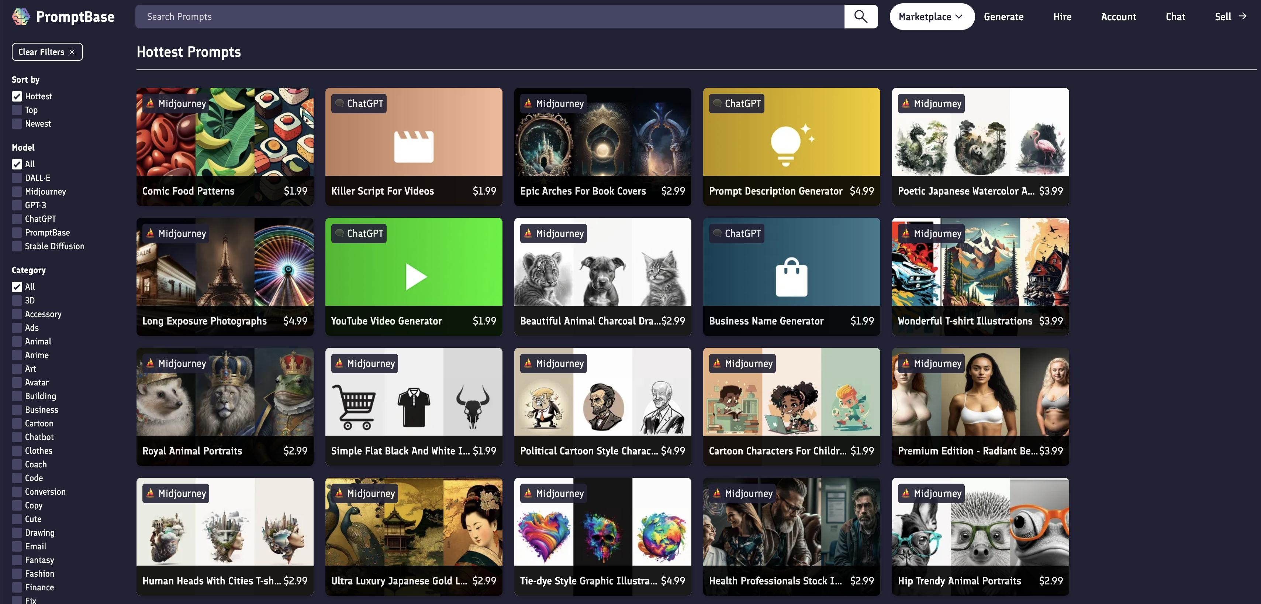Open the Generate page in the nav bar

click(1003, 17)
